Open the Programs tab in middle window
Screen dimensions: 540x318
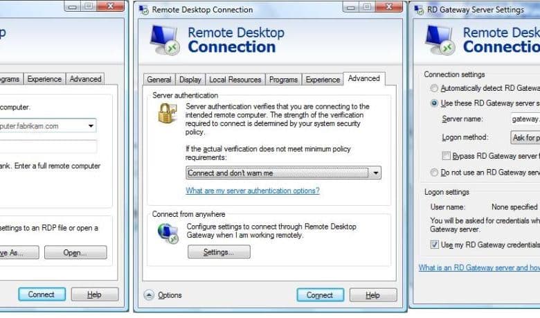(283, 80)
